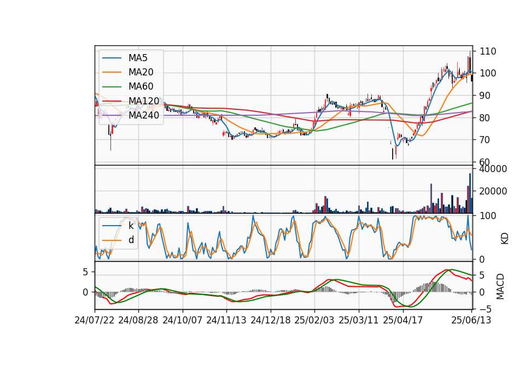Image resolution: width=525 pixels, height=377 pixels.
Task: Click the 24/11/13 date label
Action: coord(226,320)
